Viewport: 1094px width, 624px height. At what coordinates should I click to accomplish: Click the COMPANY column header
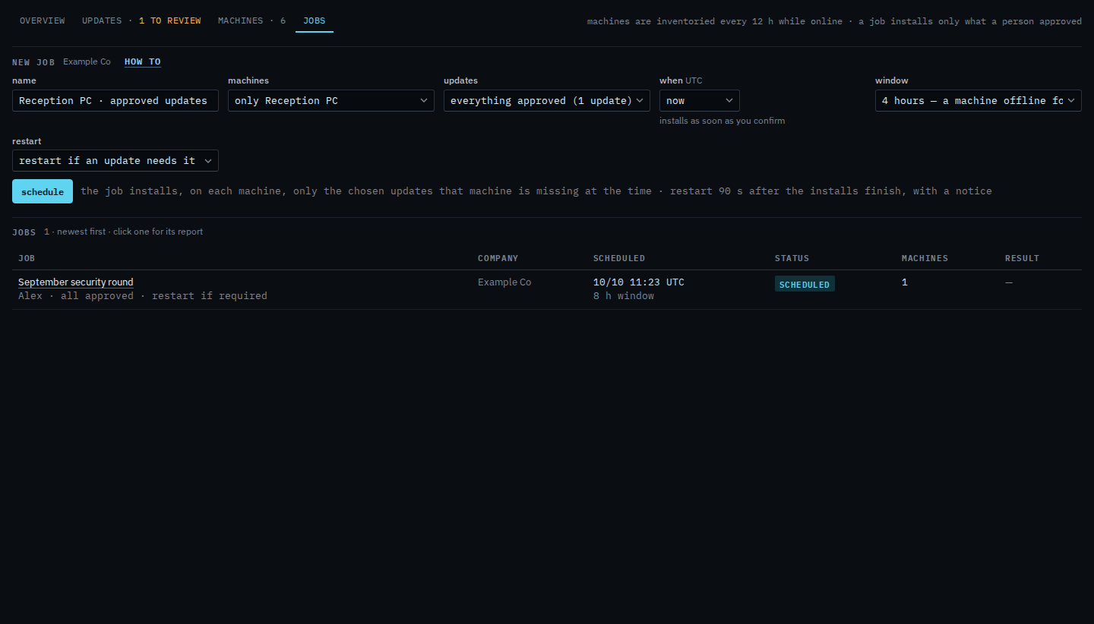coord(498,258)
